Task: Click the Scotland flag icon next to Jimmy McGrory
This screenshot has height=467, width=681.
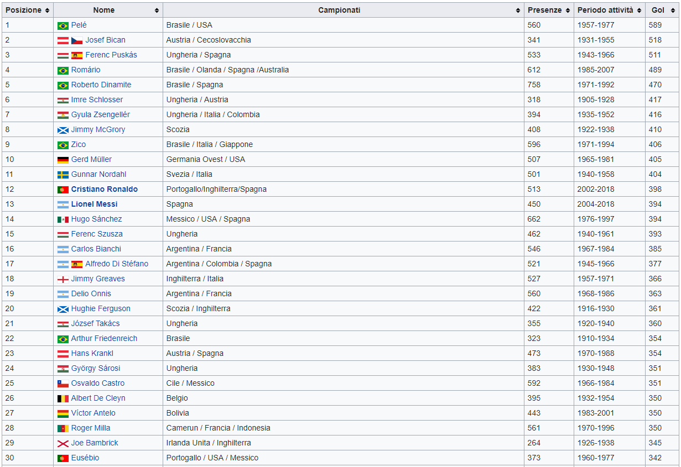Action: coord(63,130)
